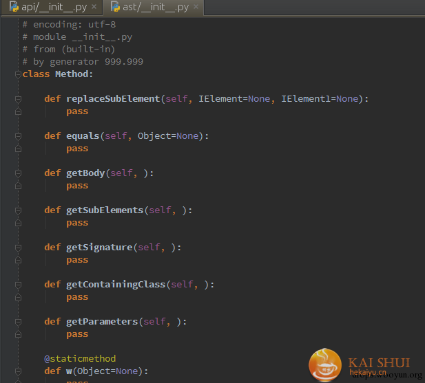The image size is (425, 383).
Task: Click the encoding: utf-8 comment line
Action: (74, 24)
